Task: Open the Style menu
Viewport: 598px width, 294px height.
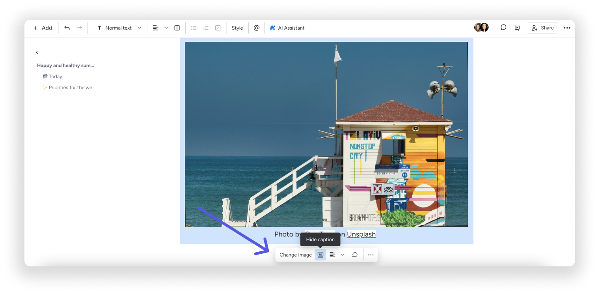Action: pyautogui.click(x=237, y=28)
